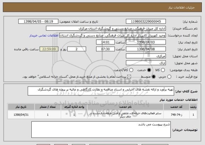Click the need number field 1198003229000045
205x145 pixels.
tap(146, 21)
